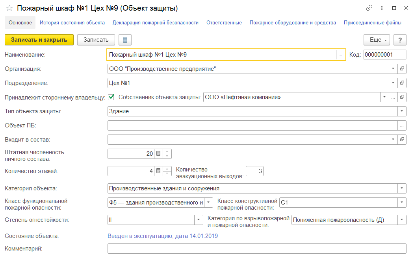The width and height of the screenshot is (414, 258).
Task: Open the Декларация пожарной безопасности tab
Action: pos(155,23)
